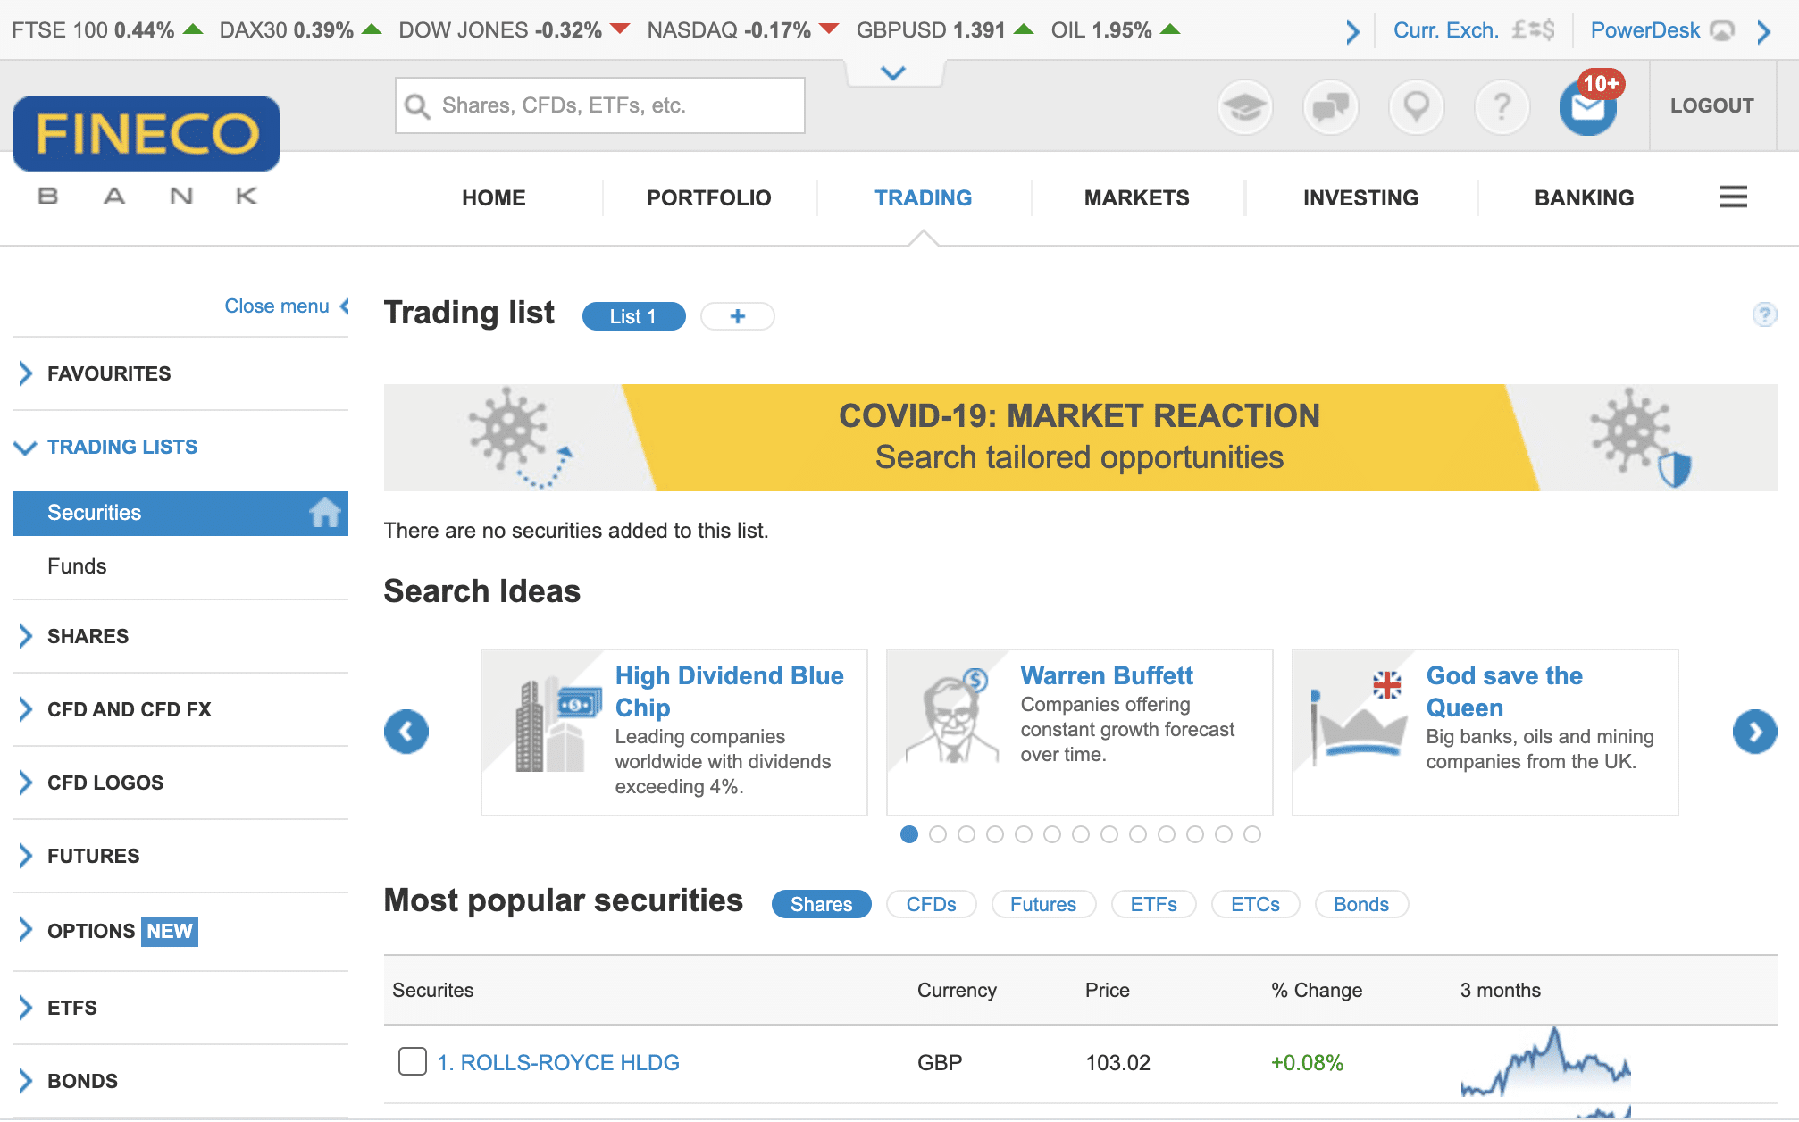Image resolution: width=1799 pixels, height=1122 pixels.
Task: Open the graduation cap education icon
Action: click(x=1245, y=107)
